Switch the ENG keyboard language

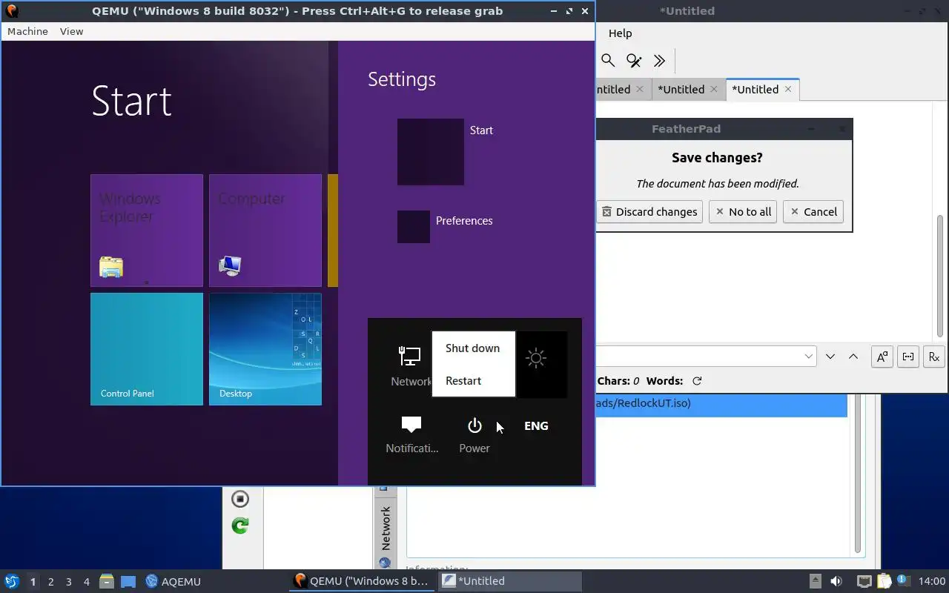click(536, 425)
